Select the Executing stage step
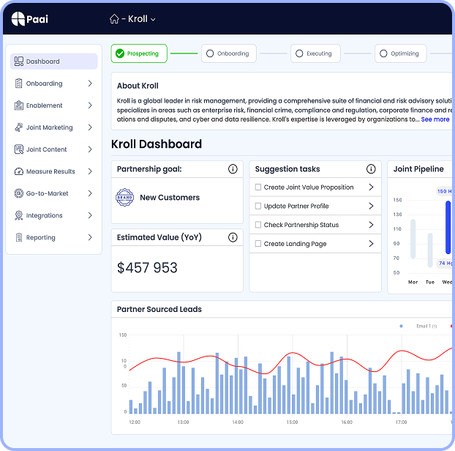 pyautogui.click(x=315, y=53)
